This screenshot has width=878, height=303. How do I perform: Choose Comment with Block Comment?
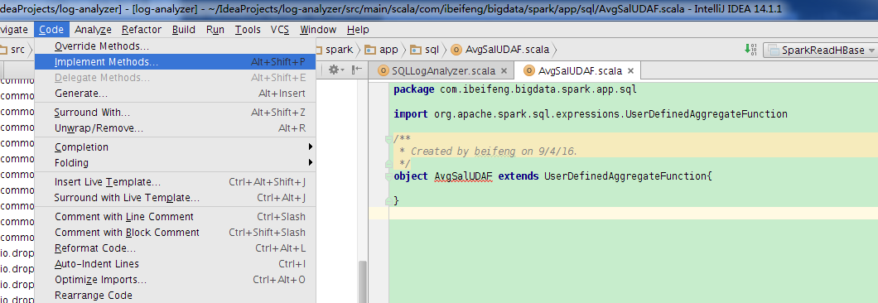(x=176, y=233)
